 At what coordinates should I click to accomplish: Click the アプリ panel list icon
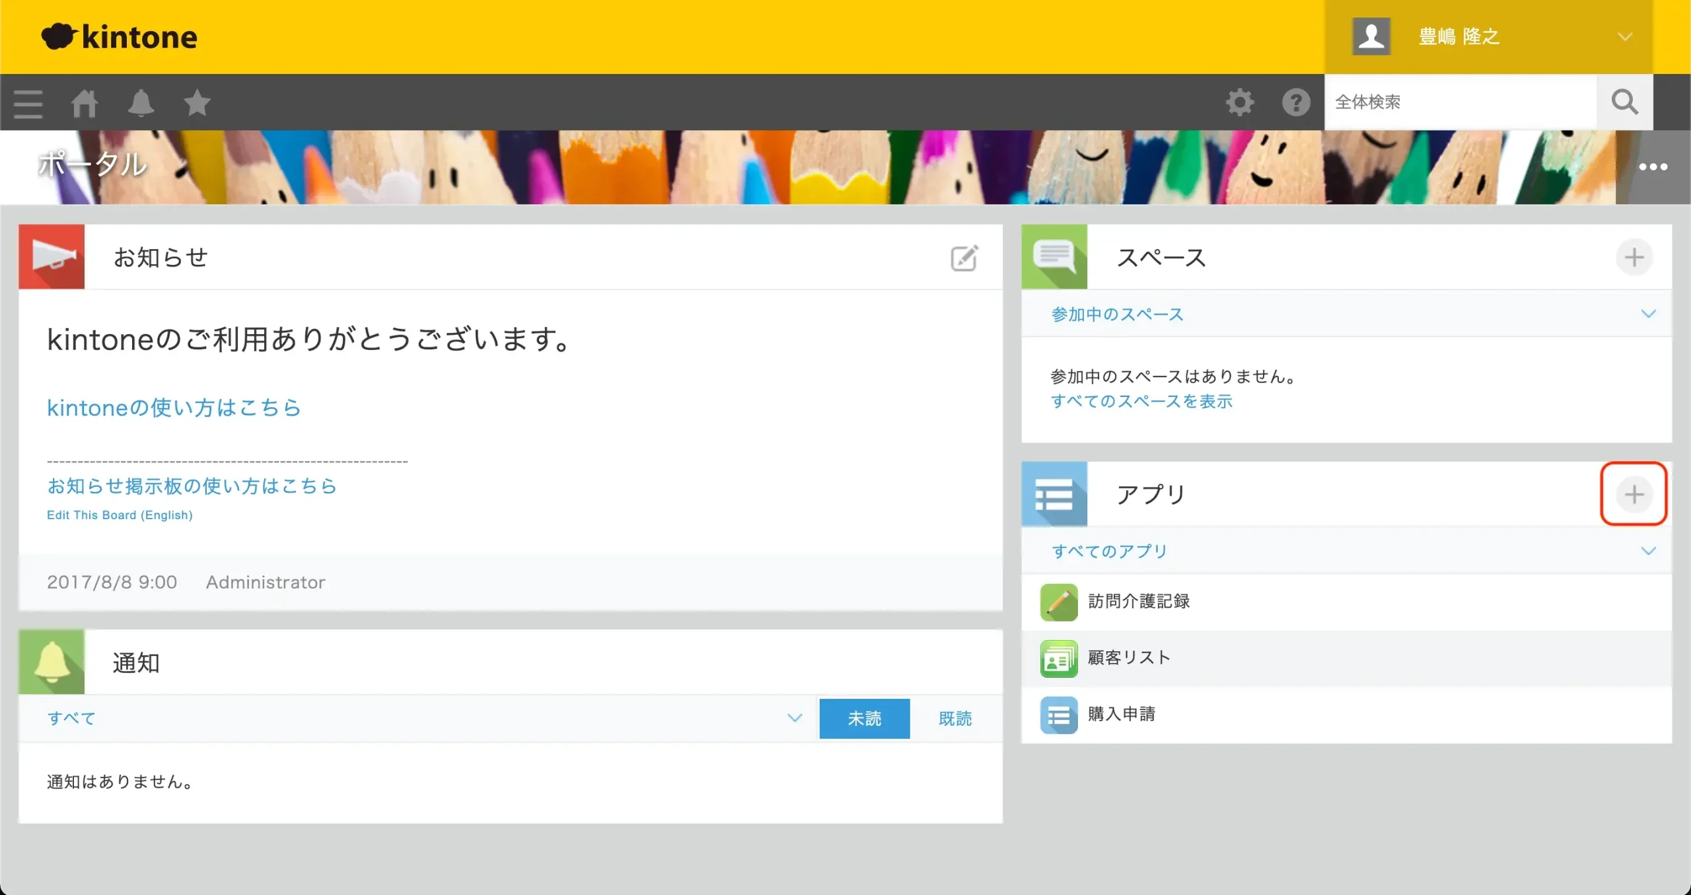tap(1054, 493)
